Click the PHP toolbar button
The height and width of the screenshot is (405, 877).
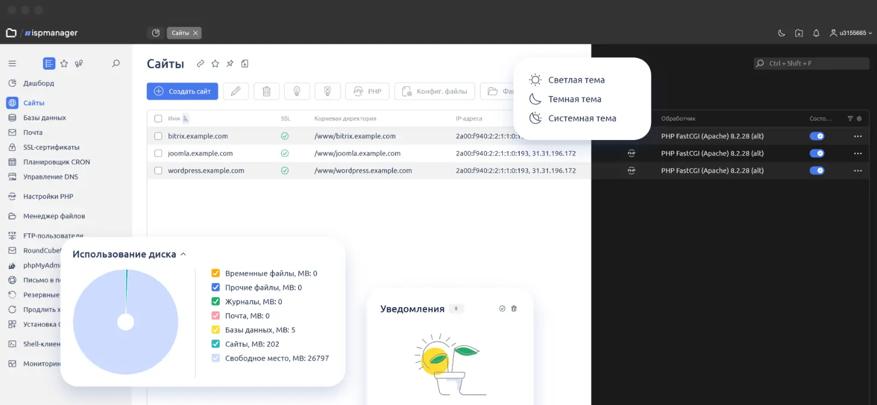tap(367, 91)
